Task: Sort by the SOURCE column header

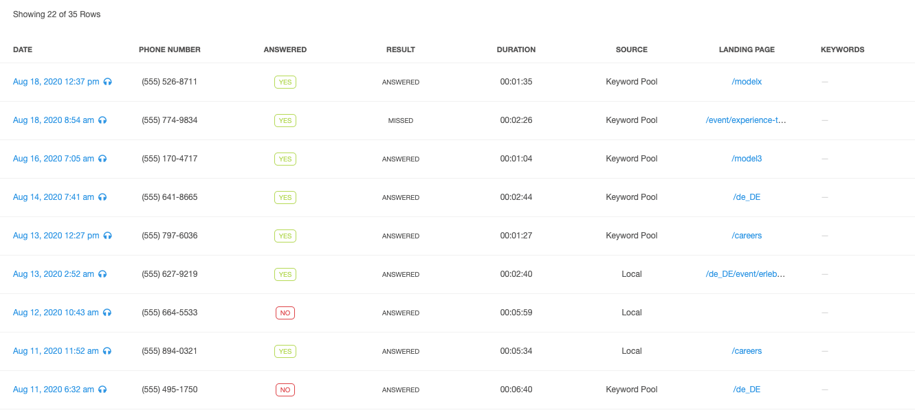Action: pyautogui.click(x=632, y=49)
